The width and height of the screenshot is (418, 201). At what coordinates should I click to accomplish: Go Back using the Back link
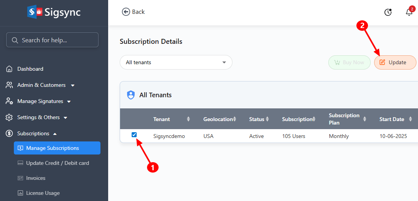[x=133, y=12]
